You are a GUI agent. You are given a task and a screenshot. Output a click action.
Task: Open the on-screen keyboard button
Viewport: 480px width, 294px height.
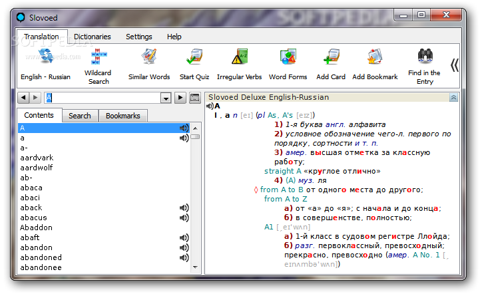pyautogui.click(x=195, y=98)
